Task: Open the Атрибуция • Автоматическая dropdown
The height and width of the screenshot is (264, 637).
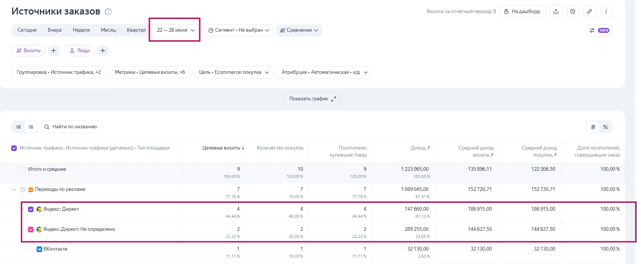Action: [324, 72]
